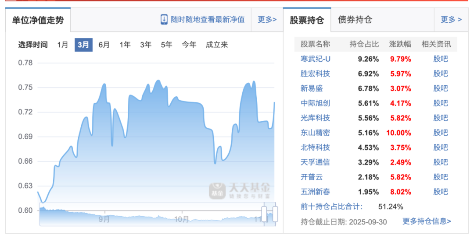Open 更多 > link in the holdings panel
474x235 pixels.
451,20
